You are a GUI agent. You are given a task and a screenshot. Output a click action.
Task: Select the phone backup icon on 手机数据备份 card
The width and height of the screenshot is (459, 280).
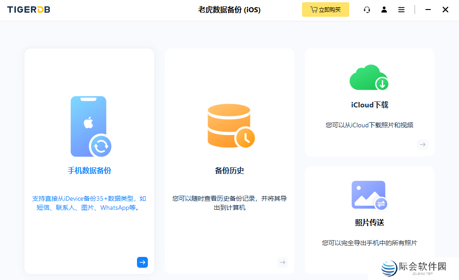(x=89, y=126)
